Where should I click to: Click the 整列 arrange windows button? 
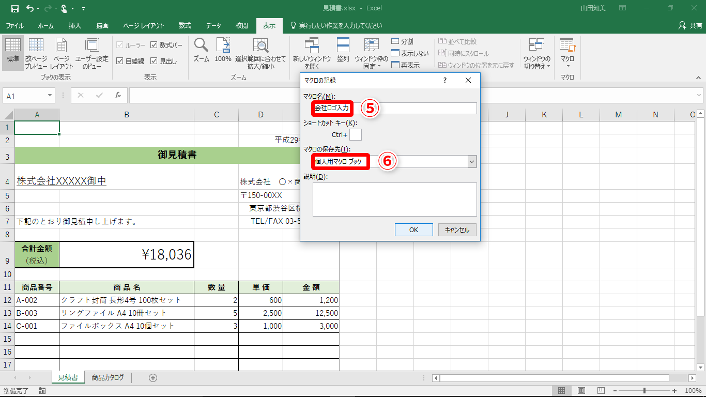343,50
